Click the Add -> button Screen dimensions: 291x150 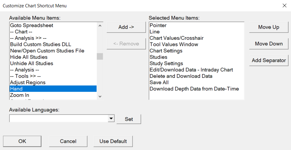coord(126,27)
